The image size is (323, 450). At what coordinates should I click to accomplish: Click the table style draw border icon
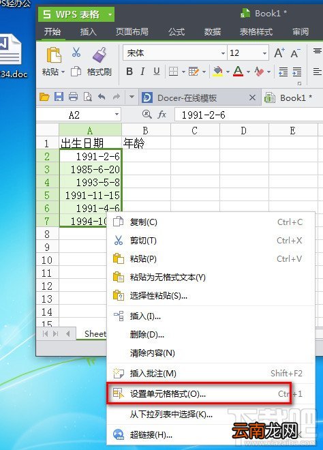(194, 71)
